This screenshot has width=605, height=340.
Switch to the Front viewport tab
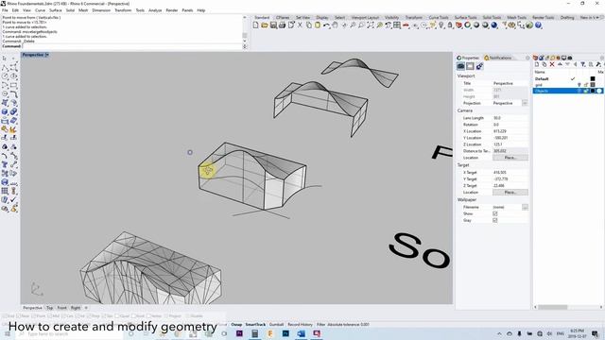tap(62, 308)
